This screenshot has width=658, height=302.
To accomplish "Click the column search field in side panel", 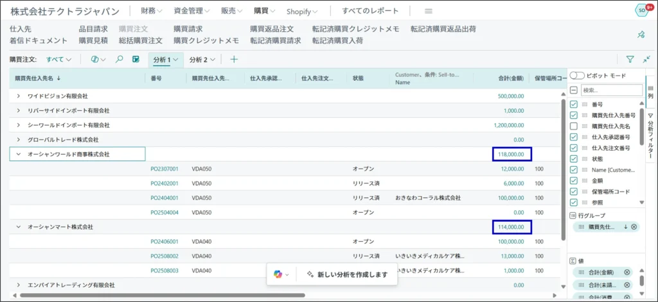I will pyautogui.click(x=611, y=90).
